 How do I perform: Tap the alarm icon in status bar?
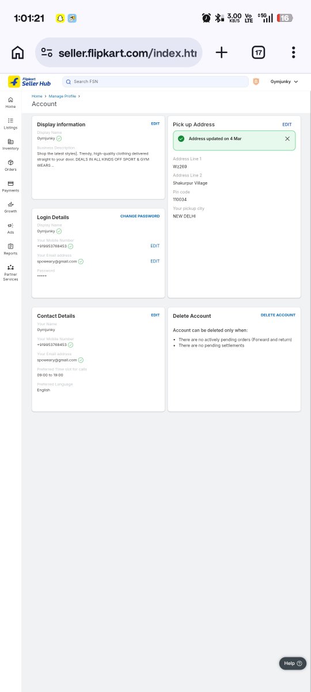coord(206,18)
